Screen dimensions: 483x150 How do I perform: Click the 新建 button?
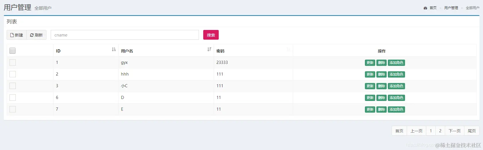point(17,35)
